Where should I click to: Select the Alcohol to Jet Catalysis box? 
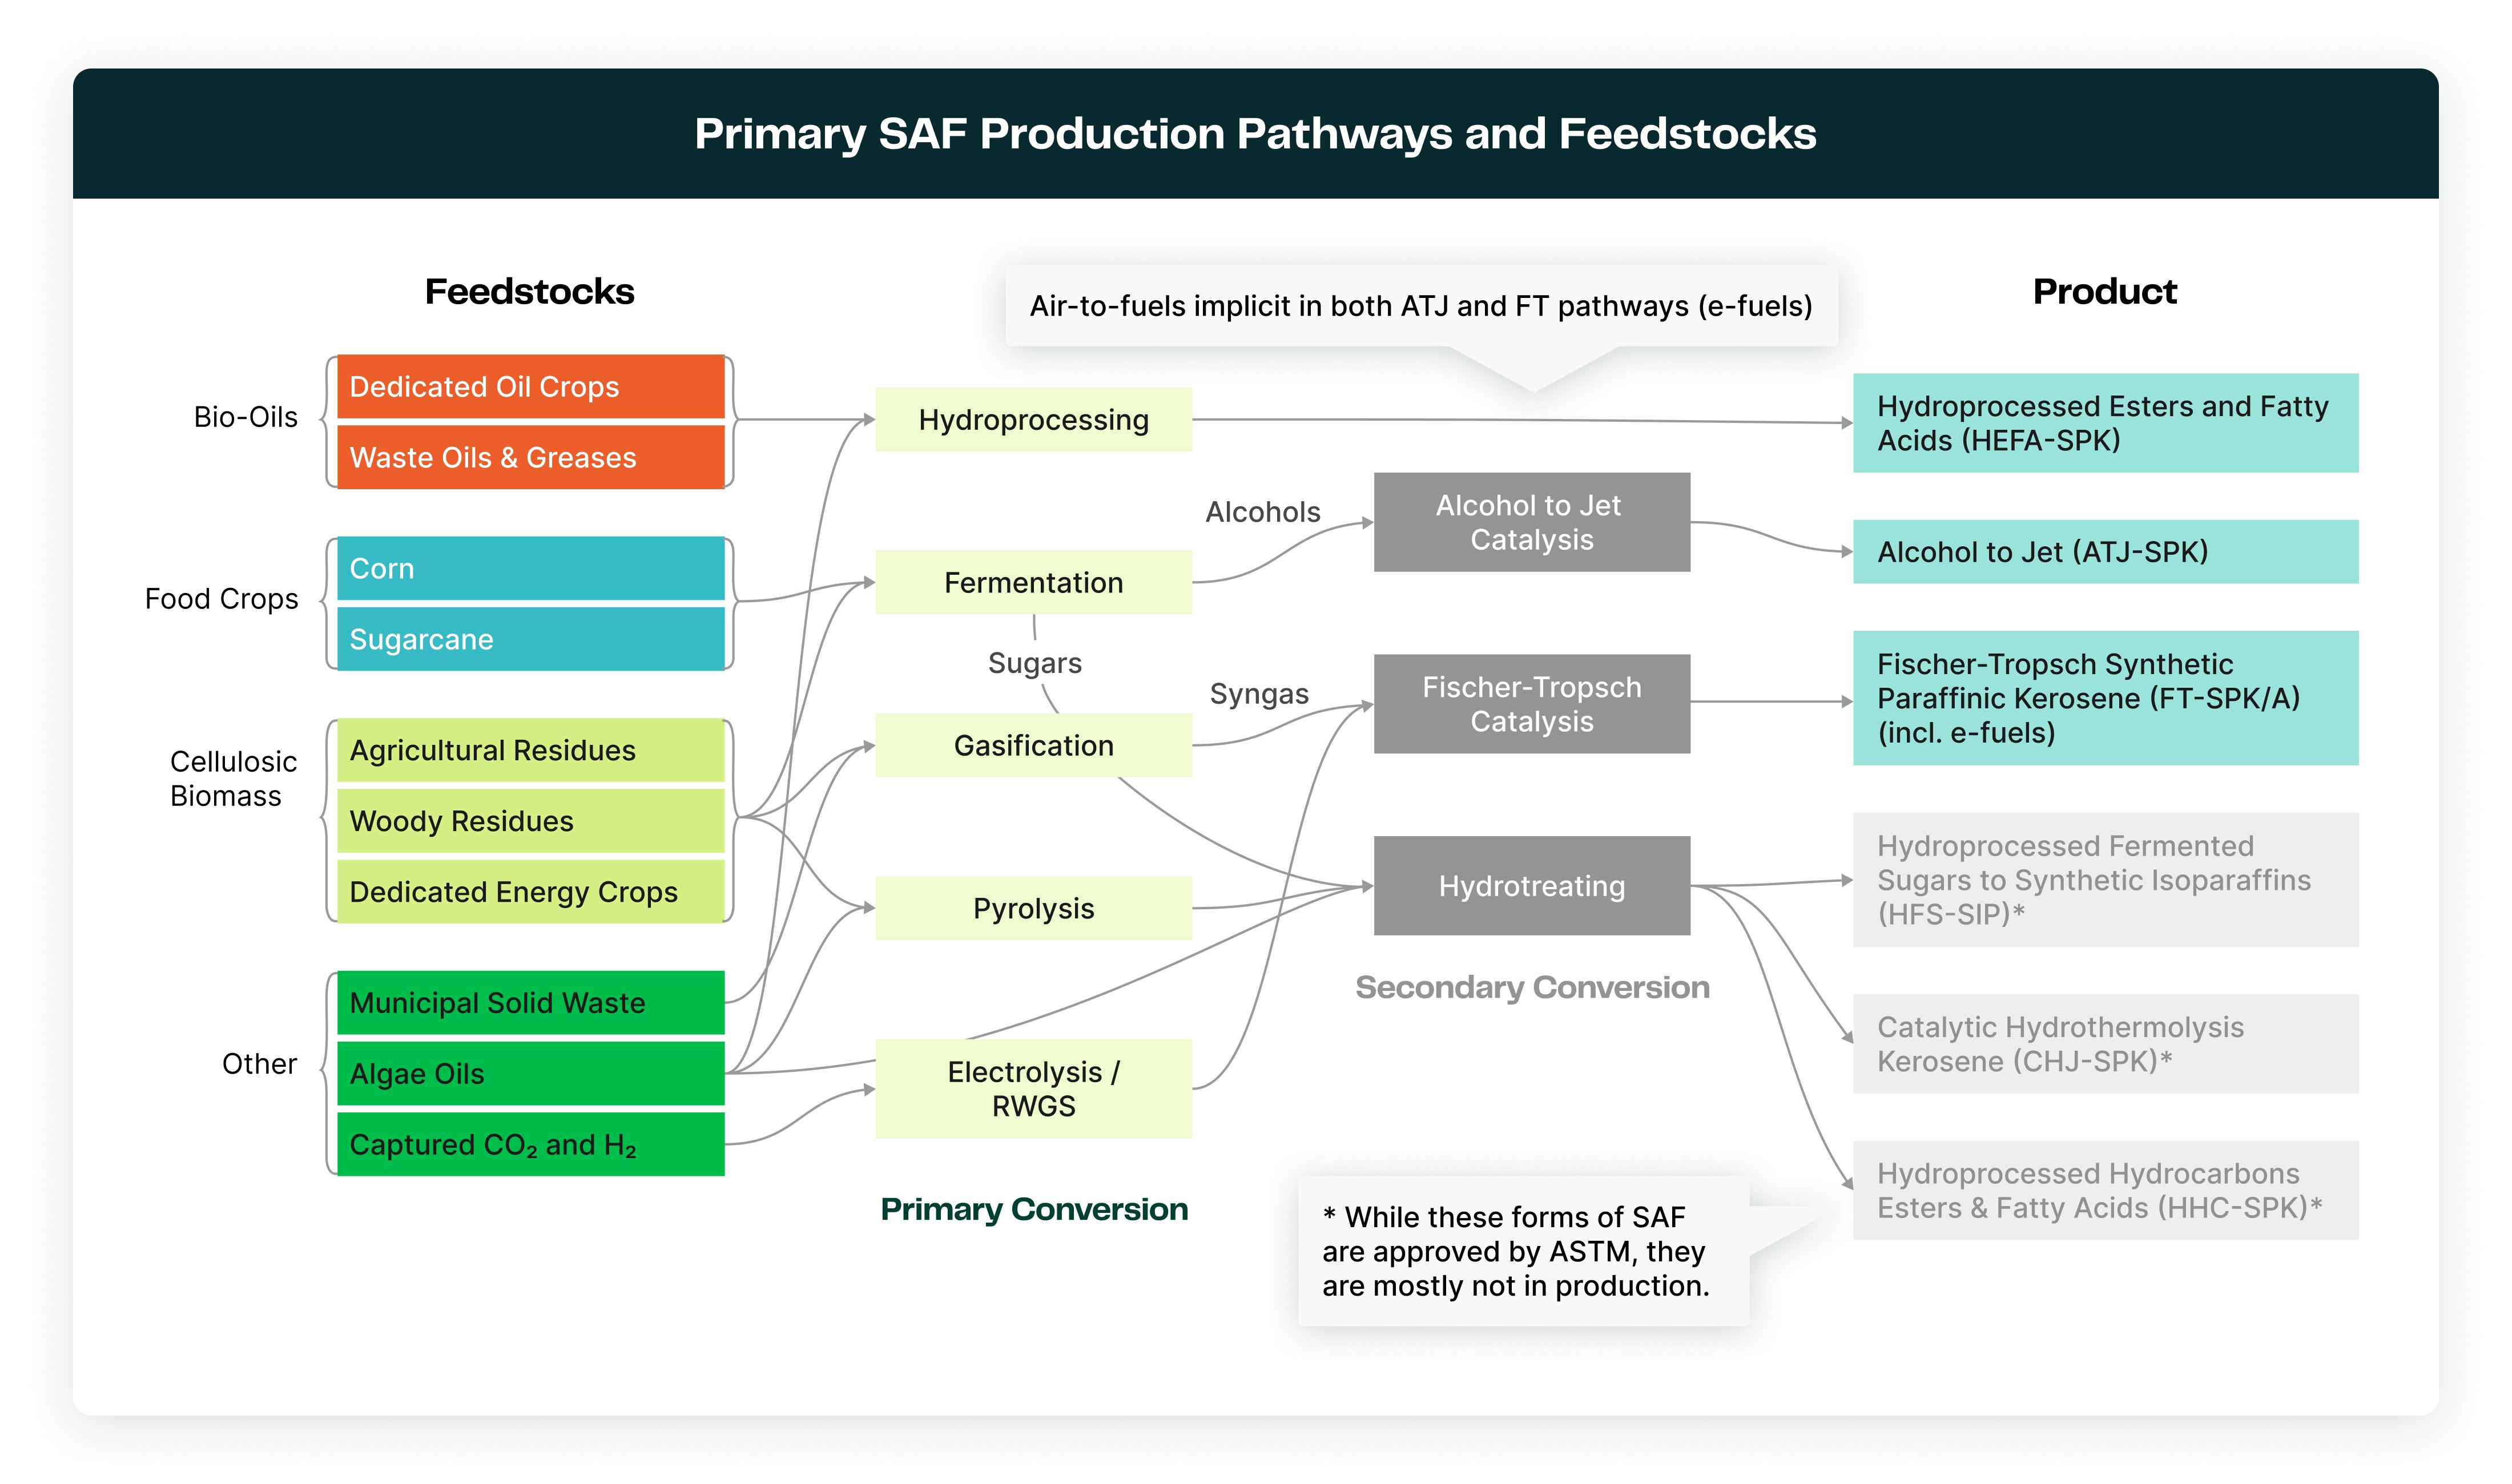coord(1531,522)
